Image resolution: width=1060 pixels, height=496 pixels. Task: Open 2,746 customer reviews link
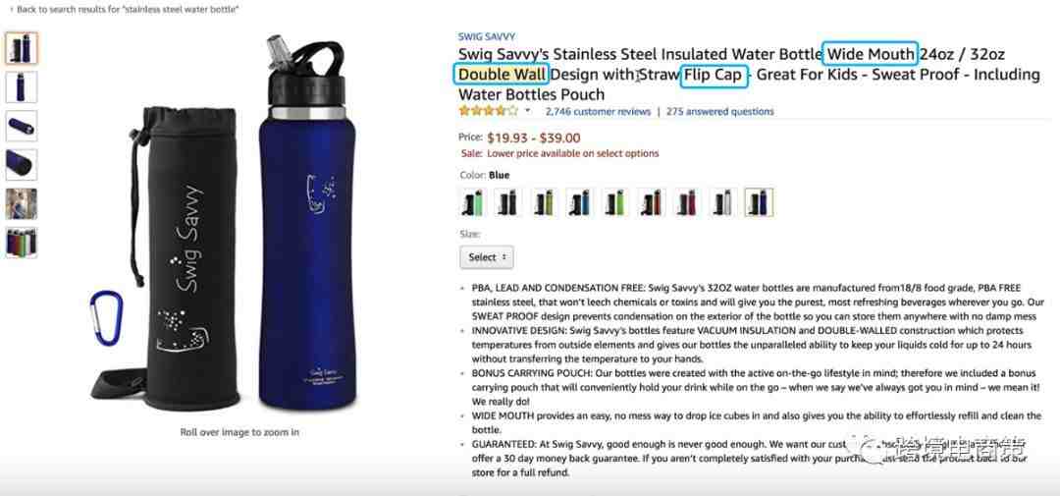[598, 112]
